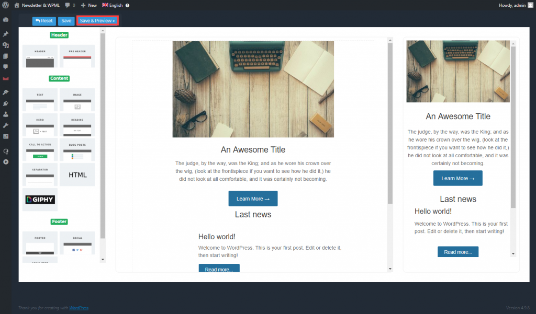Collapse the admin sidebar menu
This screenshot has width=536, height=314.
[x=6, y=162]
